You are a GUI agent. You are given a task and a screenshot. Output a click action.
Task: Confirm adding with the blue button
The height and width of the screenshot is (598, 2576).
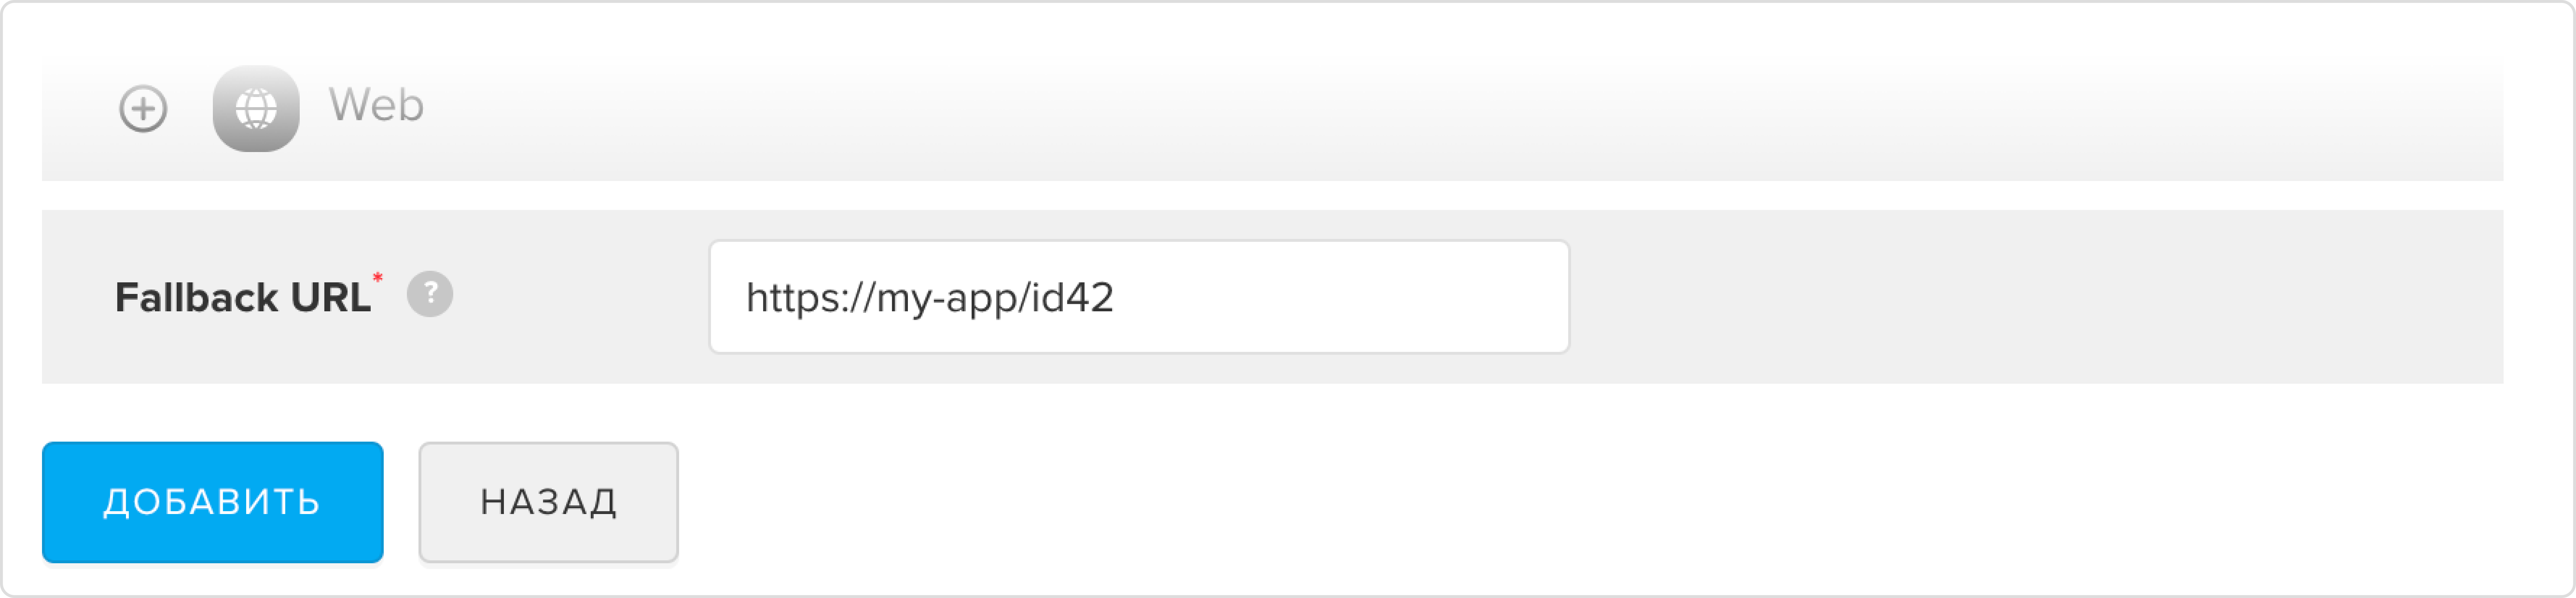[x=213, y=502]
